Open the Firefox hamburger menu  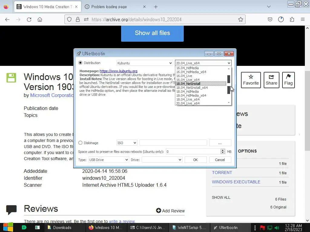click(303, 19)
